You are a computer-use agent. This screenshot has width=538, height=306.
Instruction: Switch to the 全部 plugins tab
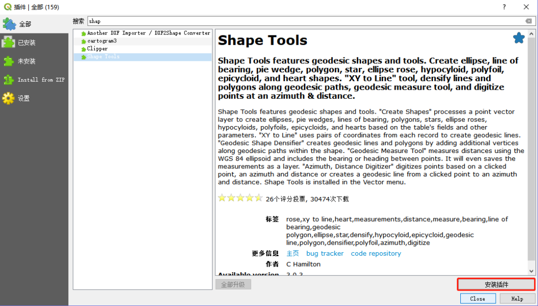tap(34, 24)
